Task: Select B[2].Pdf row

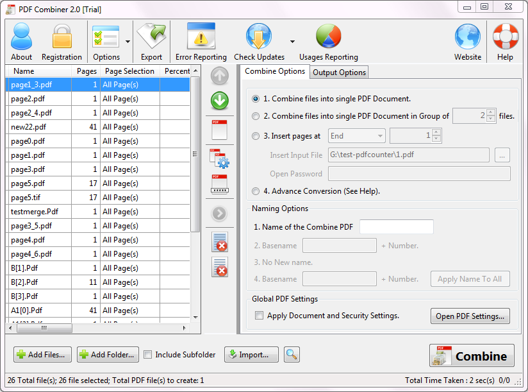Action: tap(97, 282)
